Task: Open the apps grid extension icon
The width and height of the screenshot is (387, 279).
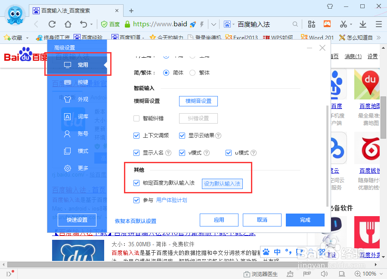Action: (312, 24)
